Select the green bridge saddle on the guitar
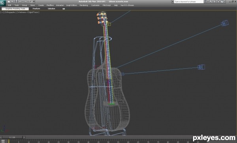The width and height of the screenshot is (237, 143). pyautogui.click(x=111, y=104)
